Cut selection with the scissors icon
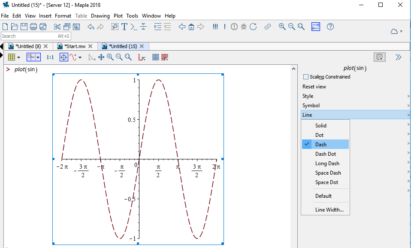The image size is (411, 248). (x=57, y=27)
